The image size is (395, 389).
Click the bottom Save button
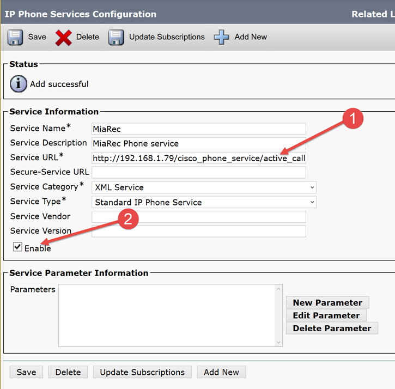(x=27, y=372)
